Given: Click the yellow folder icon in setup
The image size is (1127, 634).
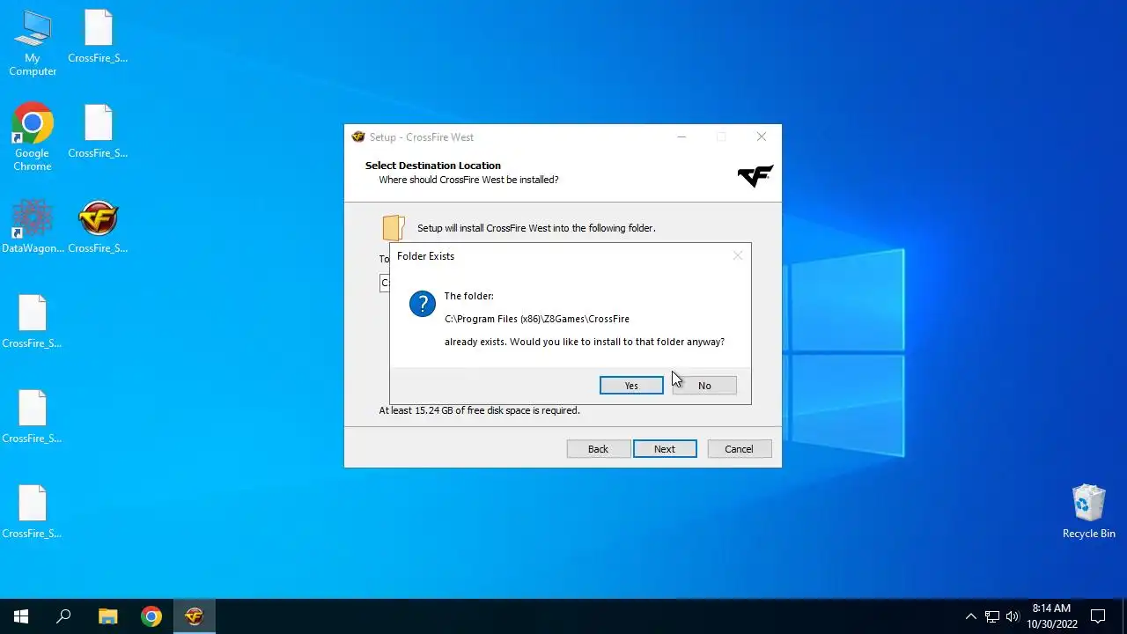Looking at the screenshot, I should point(394,227).
